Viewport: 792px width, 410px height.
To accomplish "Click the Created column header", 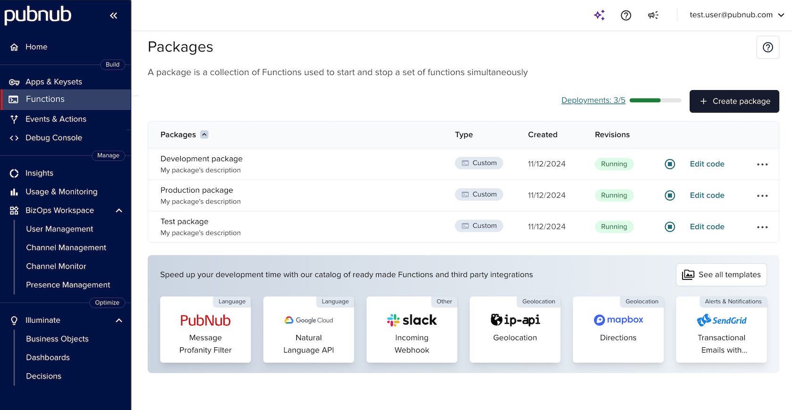I will (x=542, y=135).
